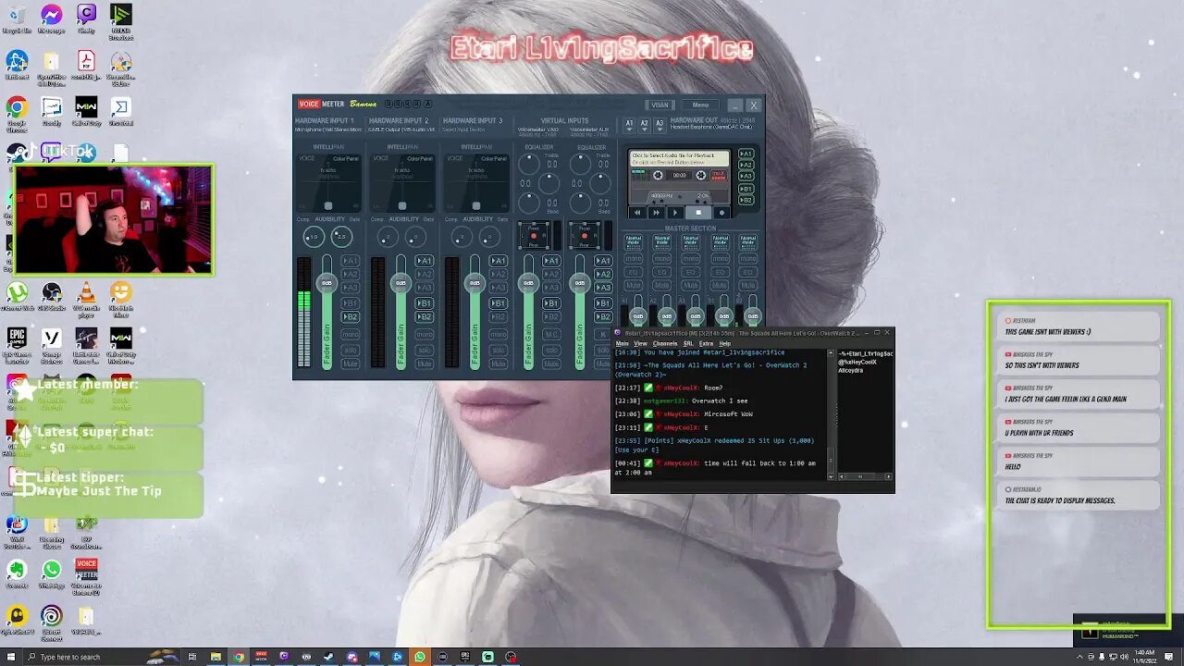Open Voicemeeter Banana desktop shortcut
Viewport: 1184px width, 666px height.
[x=86, y=574]
